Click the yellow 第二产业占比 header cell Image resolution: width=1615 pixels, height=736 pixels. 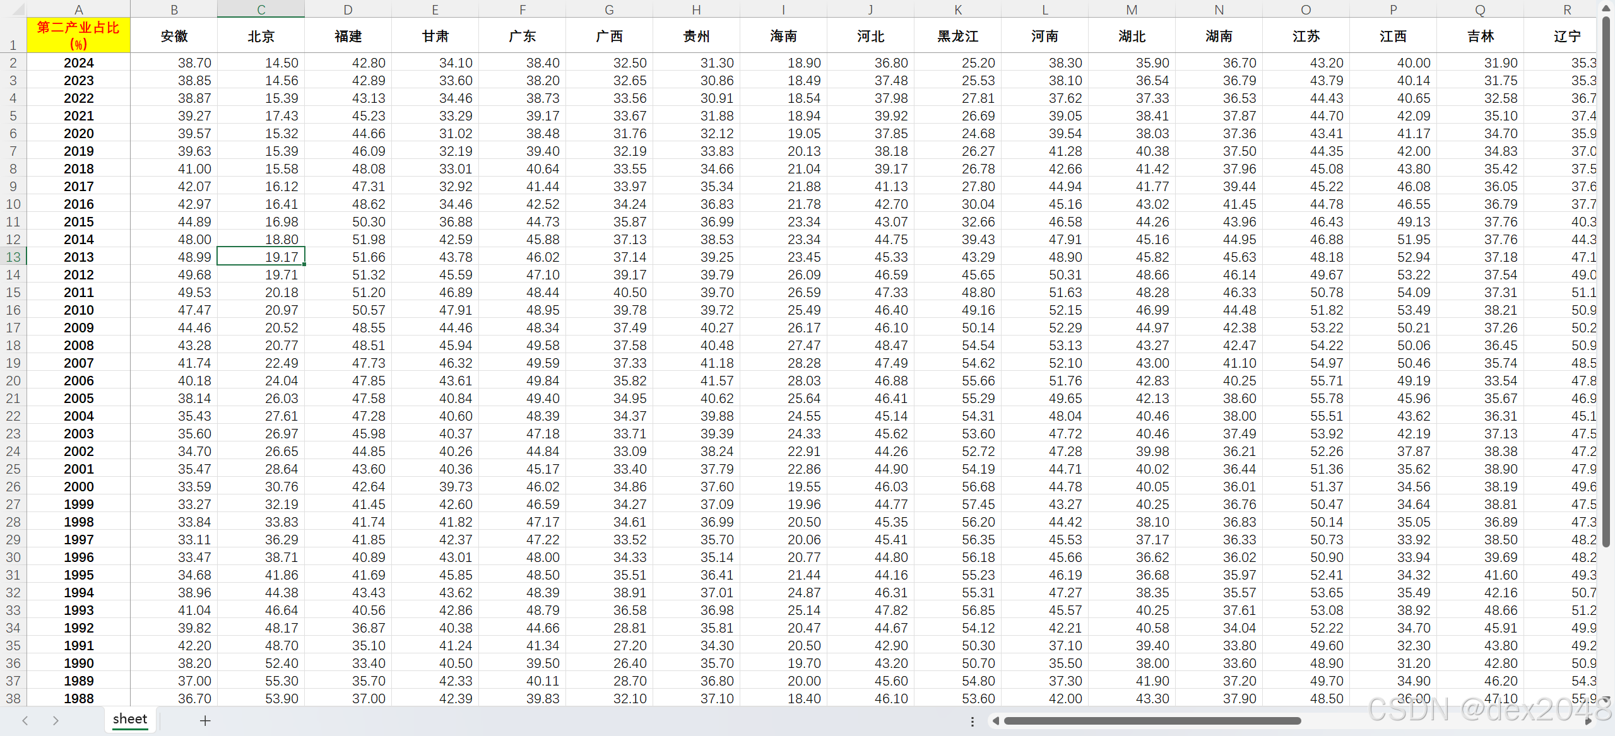tap(78, 35)
